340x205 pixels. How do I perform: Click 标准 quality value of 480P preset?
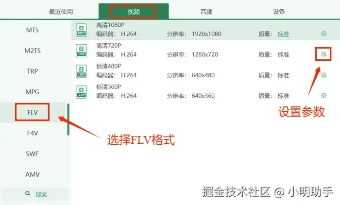pyautogui.click(x=283, y=75)
